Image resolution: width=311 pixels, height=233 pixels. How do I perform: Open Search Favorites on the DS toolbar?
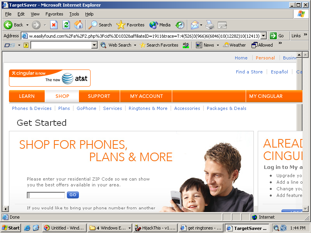(159, 45)
